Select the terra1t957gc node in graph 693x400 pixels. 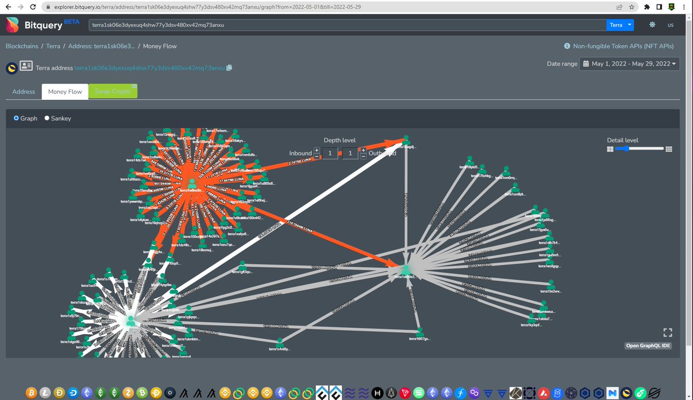(419, 331)
